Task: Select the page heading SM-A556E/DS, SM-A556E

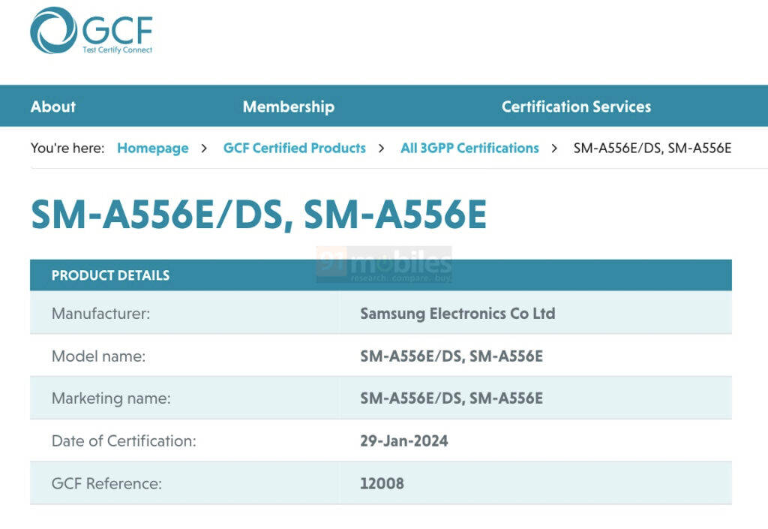Action: tap(257, 215)
